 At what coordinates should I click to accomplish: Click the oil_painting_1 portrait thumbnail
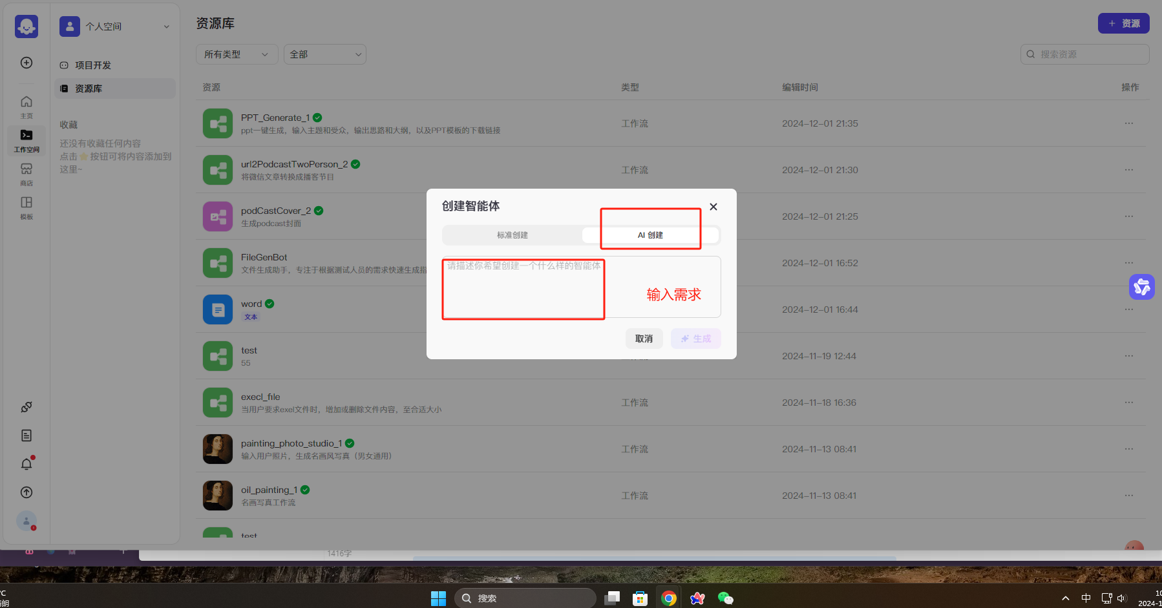pyautogui.click(x=218, y=496)
